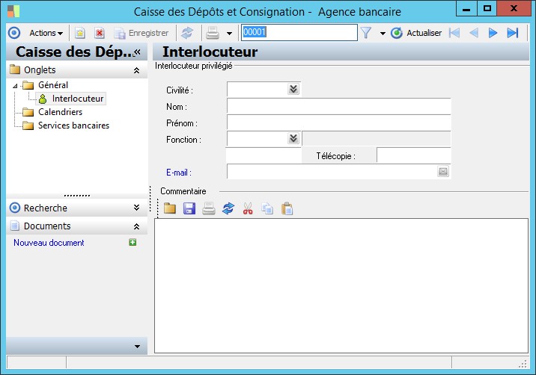Click the Enregistrer save button
This screenshot has height=375, width=536.
(141, 33)
